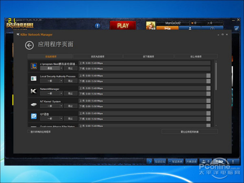Open 互动论坛 button in LoL bottom bar

[x=160, y=161]
